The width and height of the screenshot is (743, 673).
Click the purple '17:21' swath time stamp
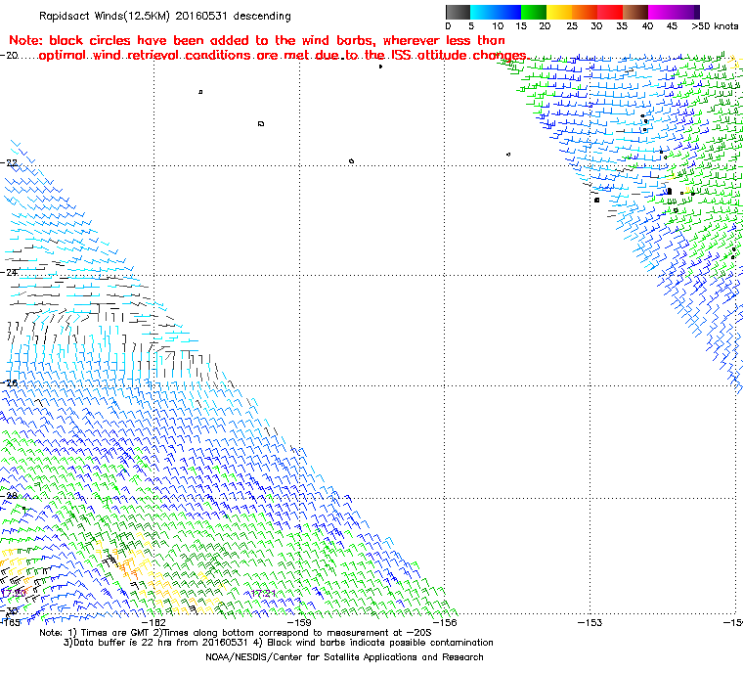(x=263, y=594)
